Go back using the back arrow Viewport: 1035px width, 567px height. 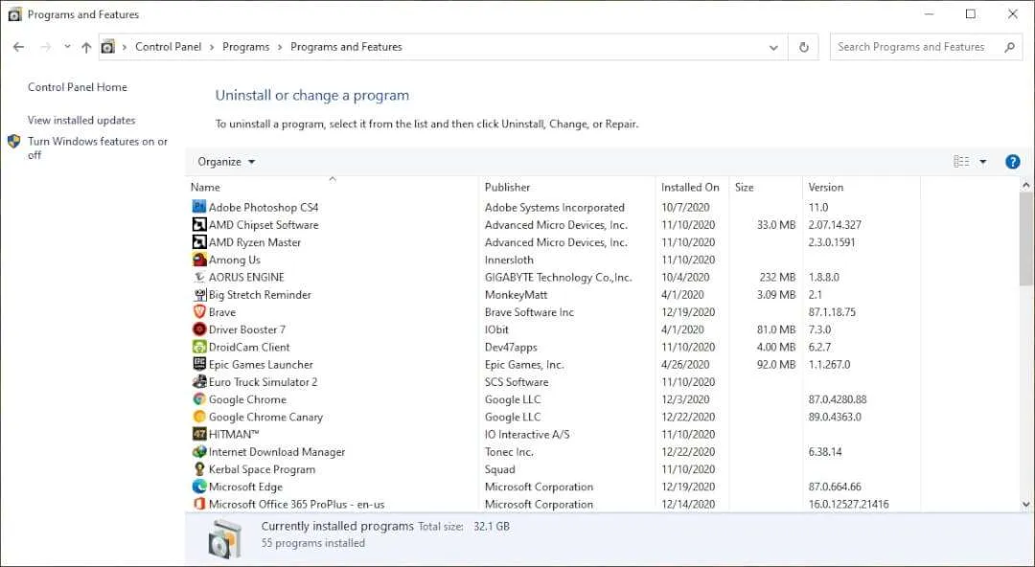click(x=18, y=47)
